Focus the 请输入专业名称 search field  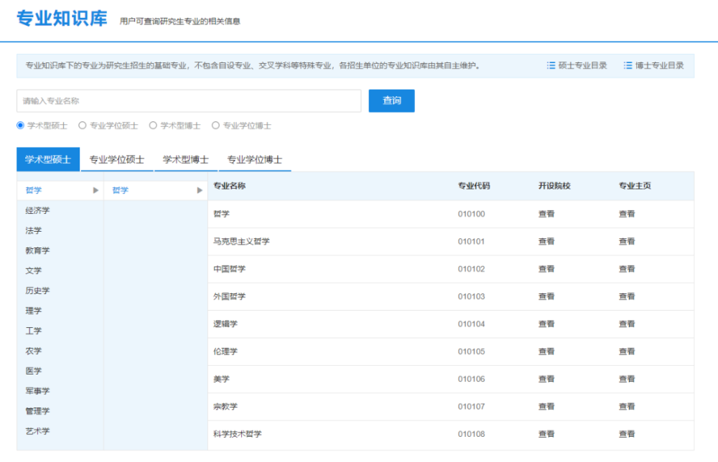coord(189,100)
